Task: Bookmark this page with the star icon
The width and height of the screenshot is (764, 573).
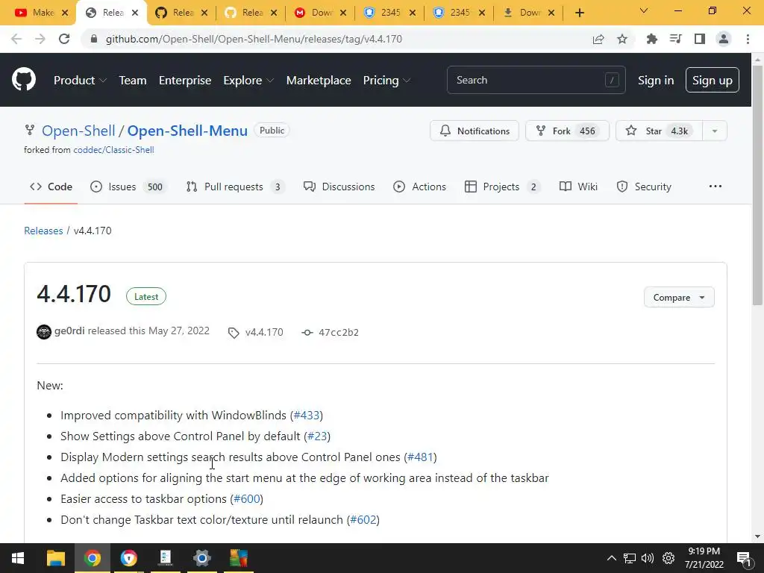Action: (622, 39)
